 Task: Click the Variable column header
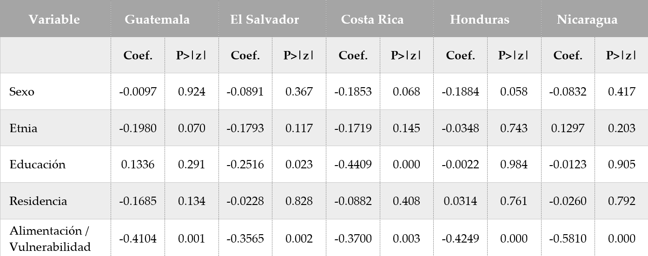[x=54, y=19]
